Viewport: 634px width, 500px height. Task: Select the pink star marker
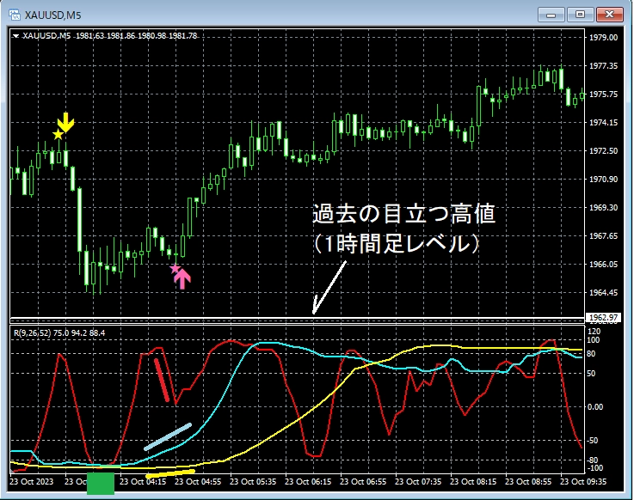pos(175,268)
